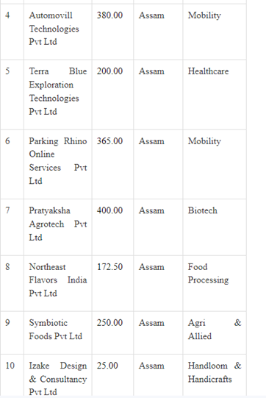Viewport: 266px width, 398px height.
Task: Click Symbiotic Foods Pvt Ltd cell
Action: 58,333
